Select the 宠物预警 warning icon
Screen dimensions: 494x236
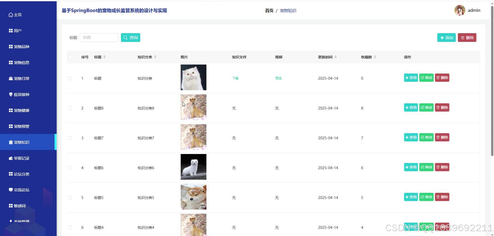pos(10,126)
